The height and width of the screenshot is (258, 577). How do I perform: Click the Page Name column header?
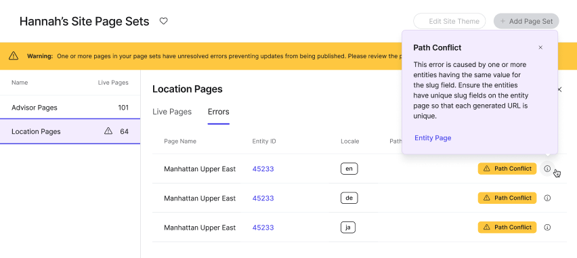click(x=180, y=142)
